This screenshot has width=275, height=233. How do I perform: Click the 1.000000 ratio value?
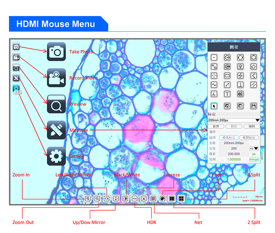[x=234, y=159]
